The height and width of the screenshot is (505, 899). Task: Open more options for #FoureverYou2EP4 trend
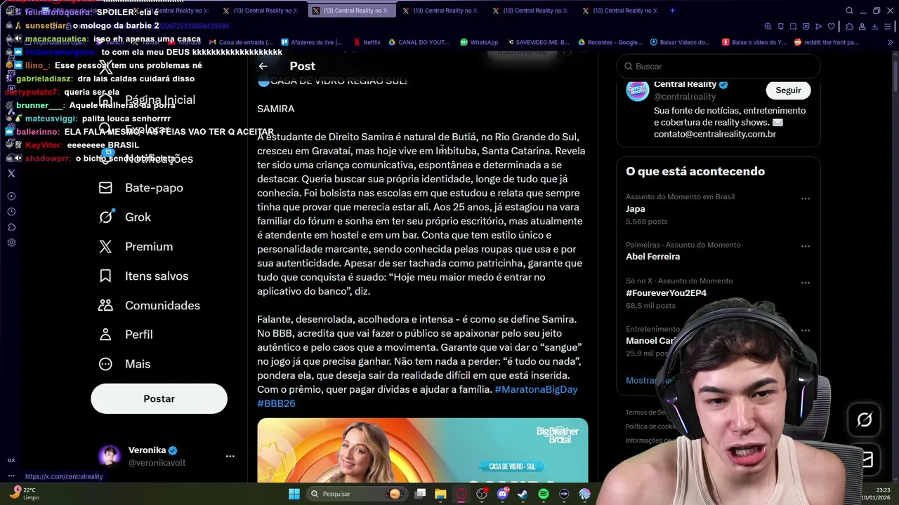[x=806, y=283]
